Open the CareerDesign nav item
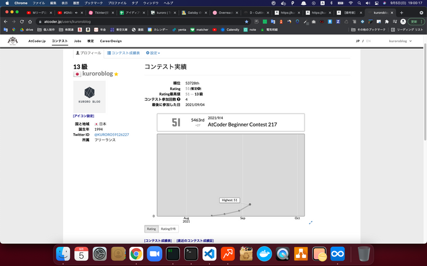Screen dimensions: 427x266 pos(111,41)
